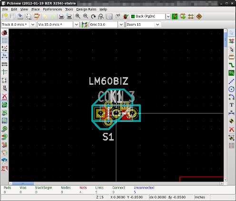Click the Zoom to fit icon
Screen dimensions: 236x201
pyautogui.click(x=101, y=16)
